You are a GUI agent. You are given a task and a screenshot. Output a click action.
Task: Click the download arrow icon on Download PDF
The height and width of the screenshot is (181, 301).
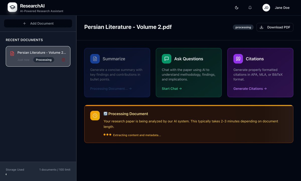262,27
